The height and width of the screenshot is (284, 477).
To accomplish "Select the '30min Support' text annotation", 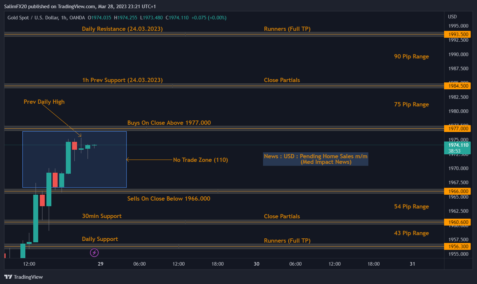I will tap(102, 216).
